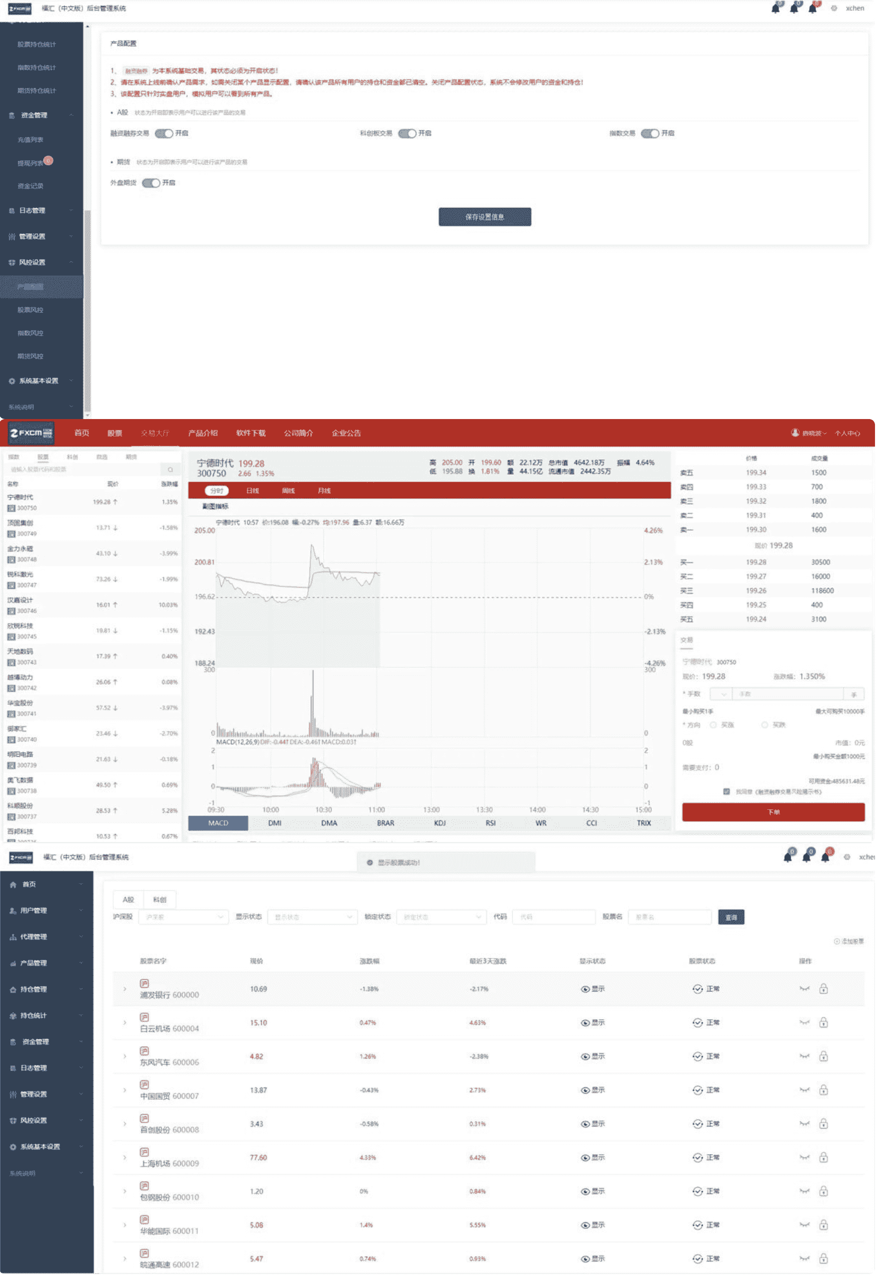
Task: Open 产品介绍 in the red navbar
Action: click(203, 433)
